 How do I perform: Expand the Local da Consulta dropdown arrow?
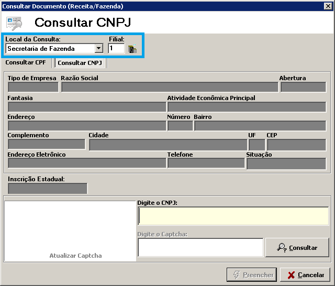click(x=98, y=49)
